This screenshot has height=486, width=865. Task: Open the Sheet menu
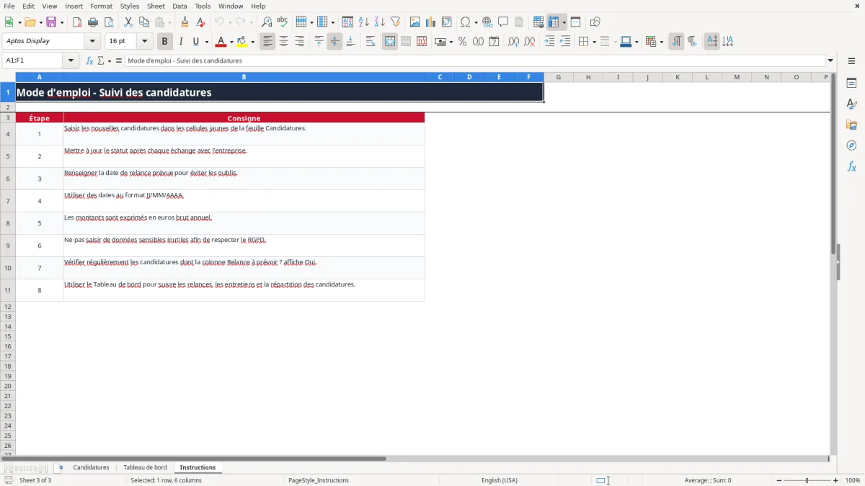[156, 6]
